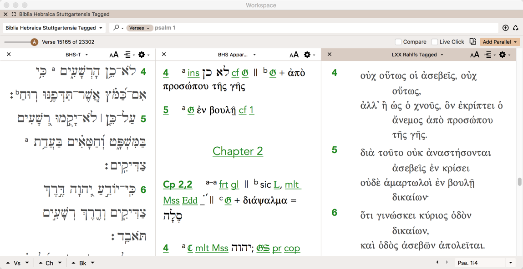Go to next verse with Vs down arrow

point(27,263)
